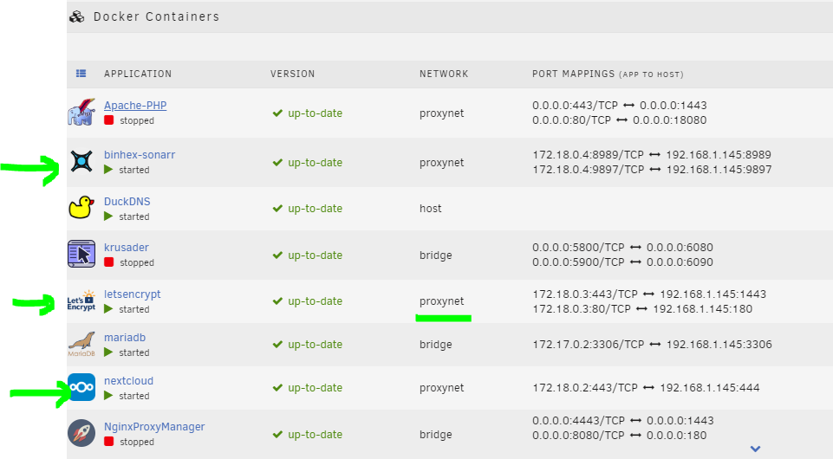Click the PORT MAPPINGS column header
The width and height of the screenshot is (833, 459).
[608, 74]
